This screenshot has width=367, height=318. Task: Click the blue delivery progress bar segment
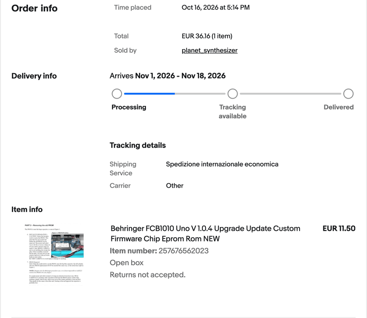[150, 94]
